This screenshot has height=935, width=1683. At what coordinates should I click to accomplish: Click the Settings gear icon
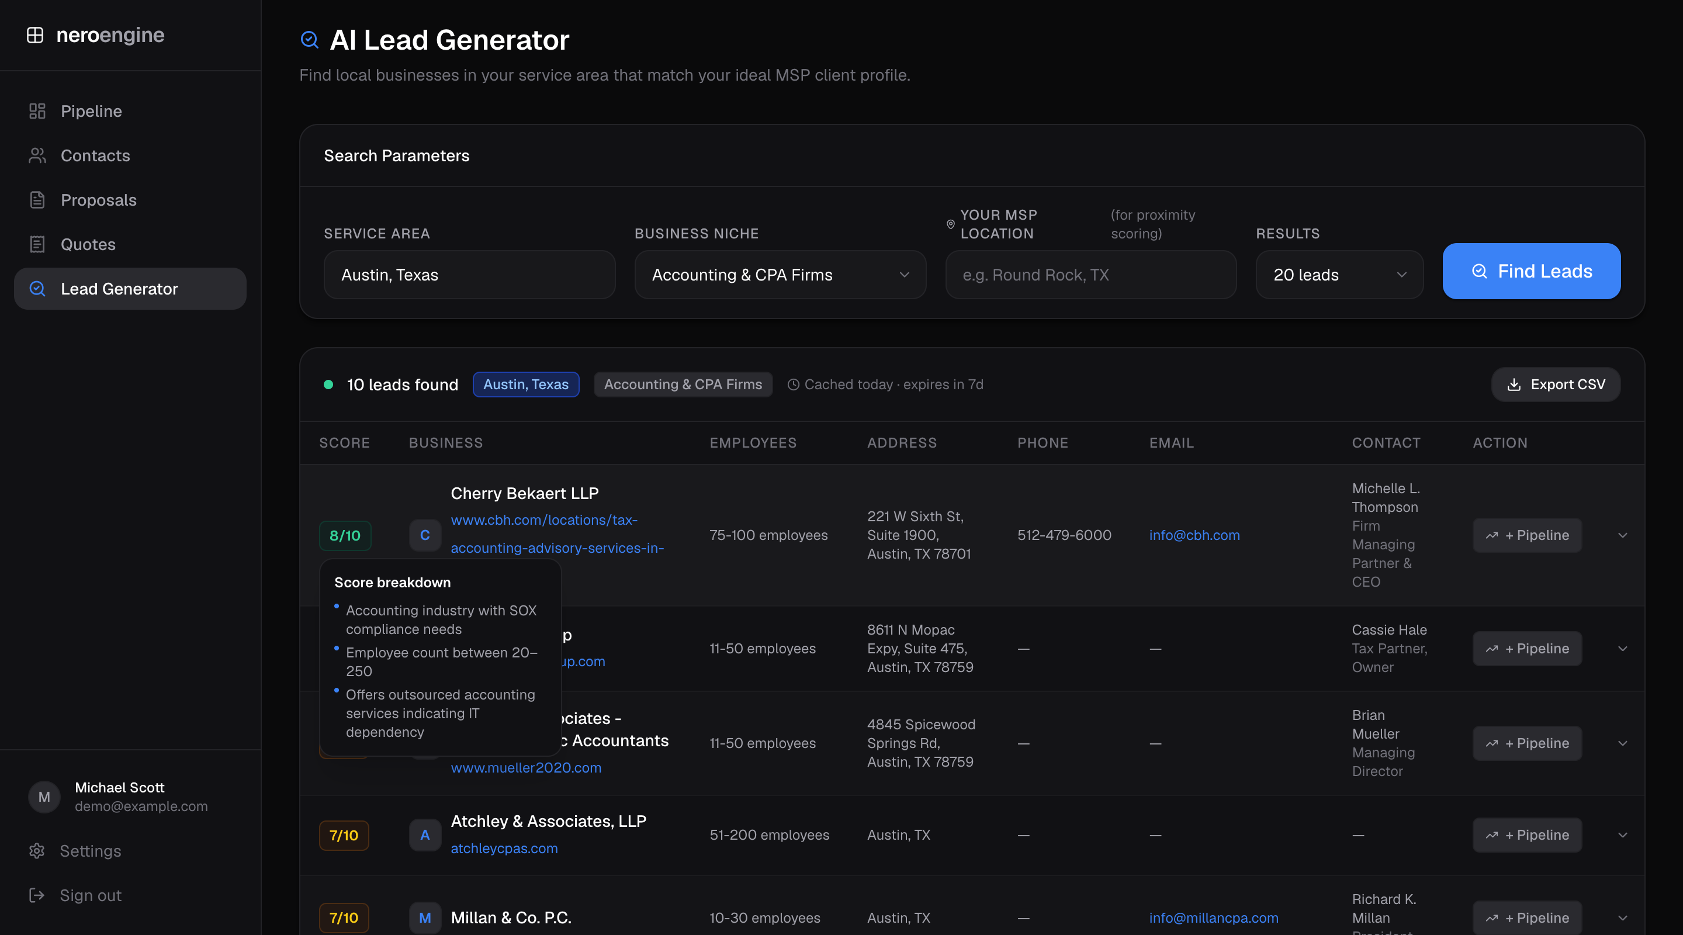coord(37,851)
